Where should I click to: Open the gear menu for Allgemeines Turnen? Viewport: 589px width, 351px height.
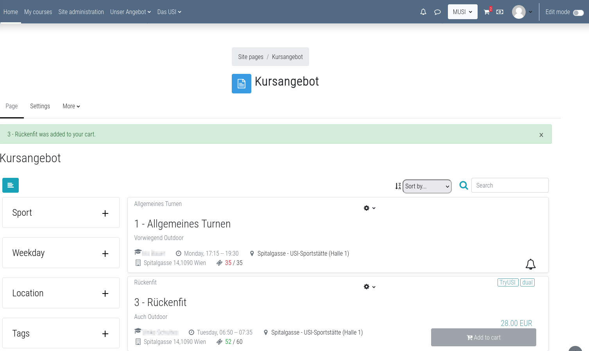coord(369,208)
